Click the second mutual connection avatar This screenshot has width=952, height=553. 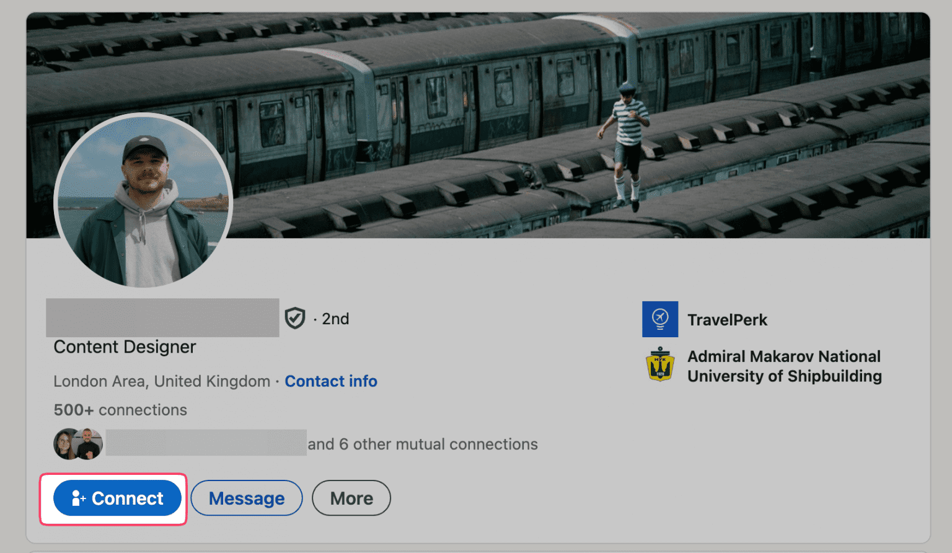pos(89,444)
